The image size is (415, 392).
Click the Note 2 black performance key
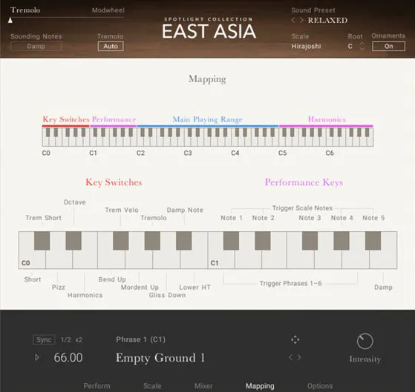[x=263, y=241]
